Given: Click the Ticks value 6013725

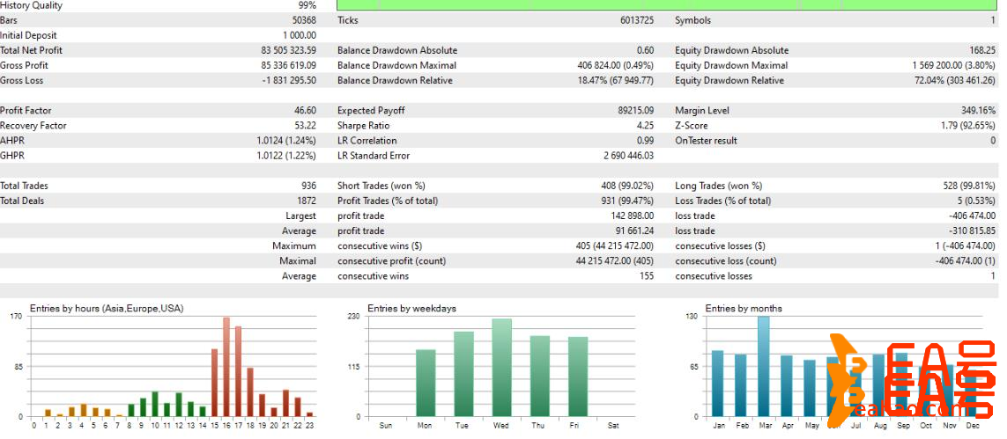Looking at the screenshot, I should click(x=634, y=20).
